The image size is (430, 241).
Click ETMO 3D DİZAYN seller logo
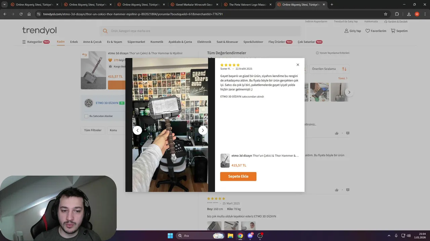pos(88,103)
